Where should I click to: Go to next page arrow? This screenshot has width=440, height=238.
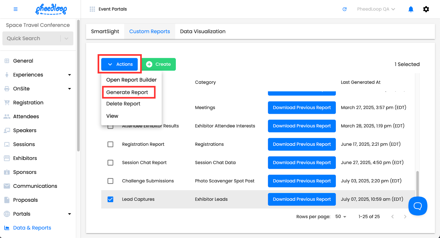click(x=405, y=217)
